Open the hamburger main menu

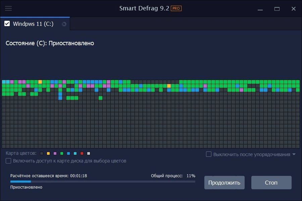tap(8, 8)
